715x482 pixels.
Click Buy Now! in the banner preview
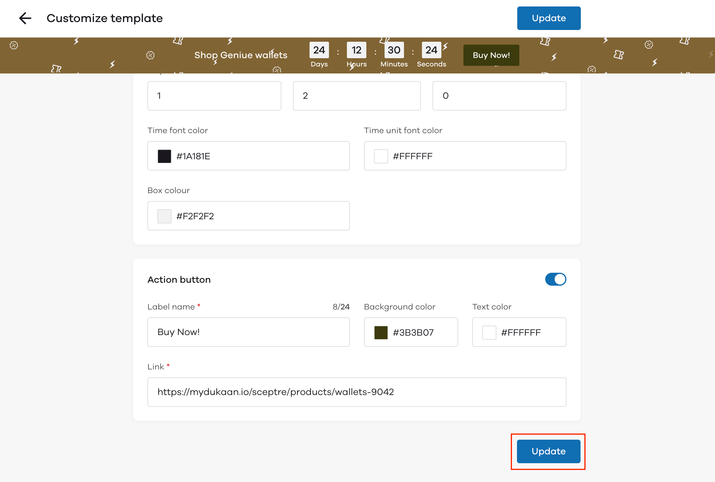tap(491, 55)
